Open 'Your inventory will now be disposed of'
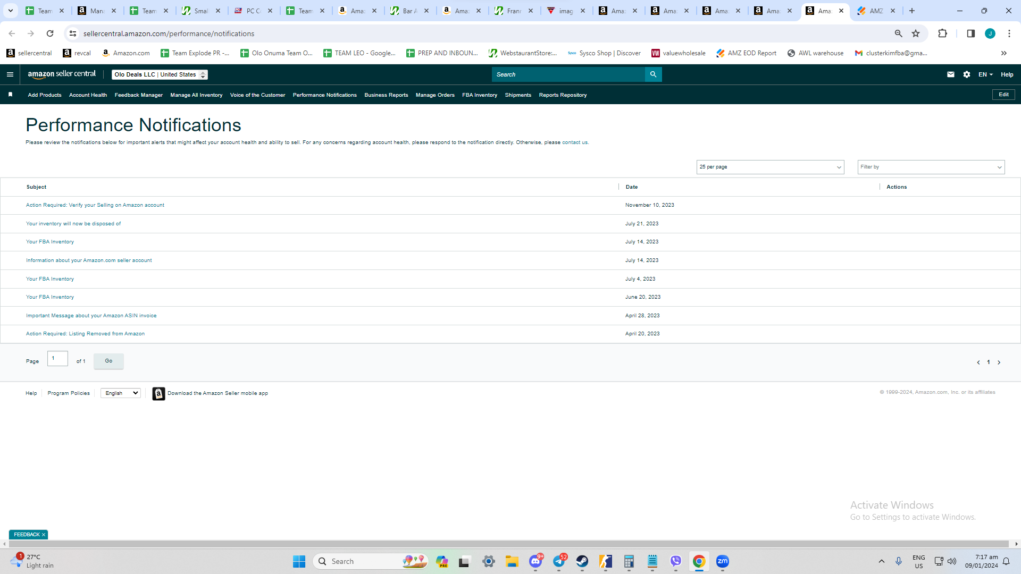The width and height of the screenshot is (1021, 574). (x=73, y=224)
